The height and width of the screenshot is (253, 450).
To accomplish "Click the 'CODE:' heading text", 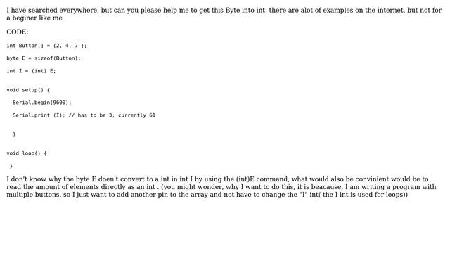I will [x=17, y=32].
